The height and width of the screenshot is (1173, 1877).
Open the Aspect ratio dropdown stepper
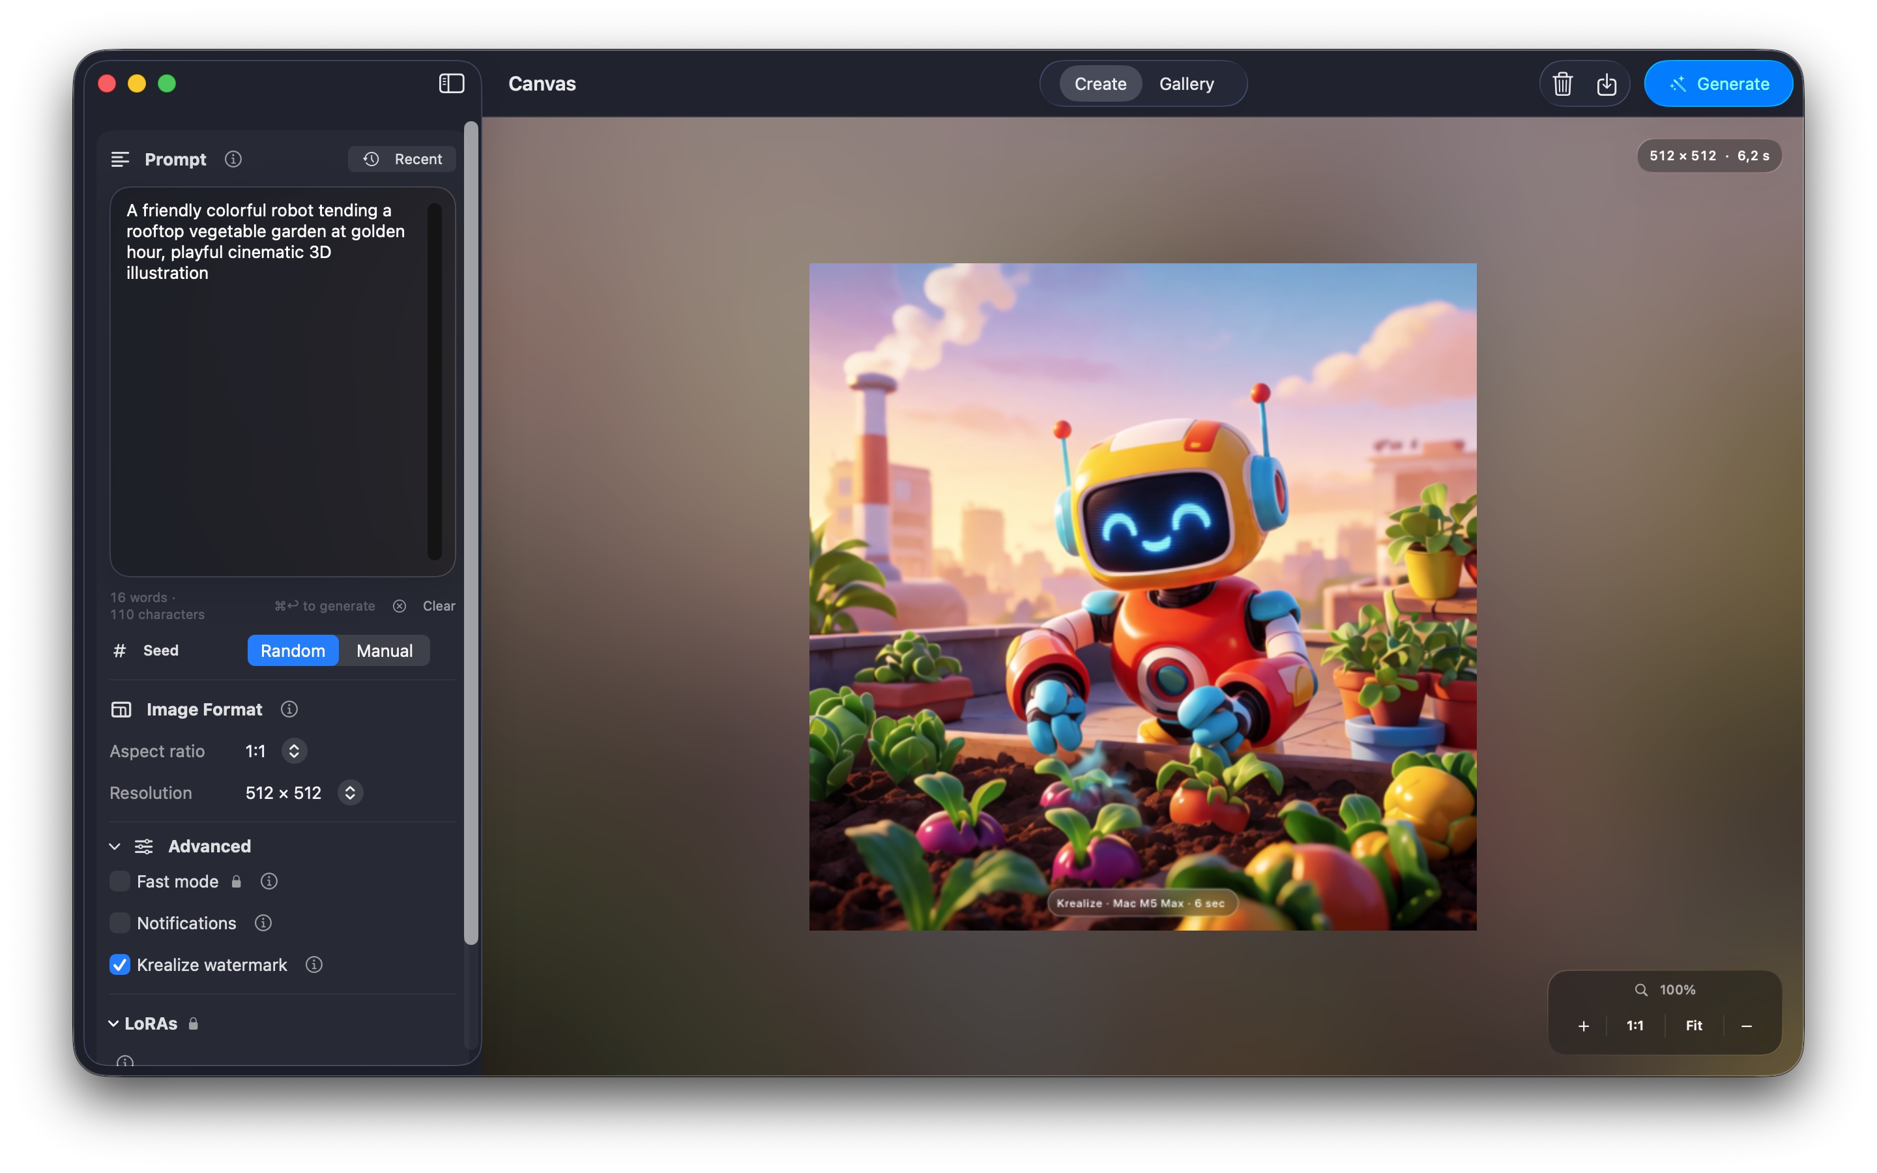pos(294,751)
